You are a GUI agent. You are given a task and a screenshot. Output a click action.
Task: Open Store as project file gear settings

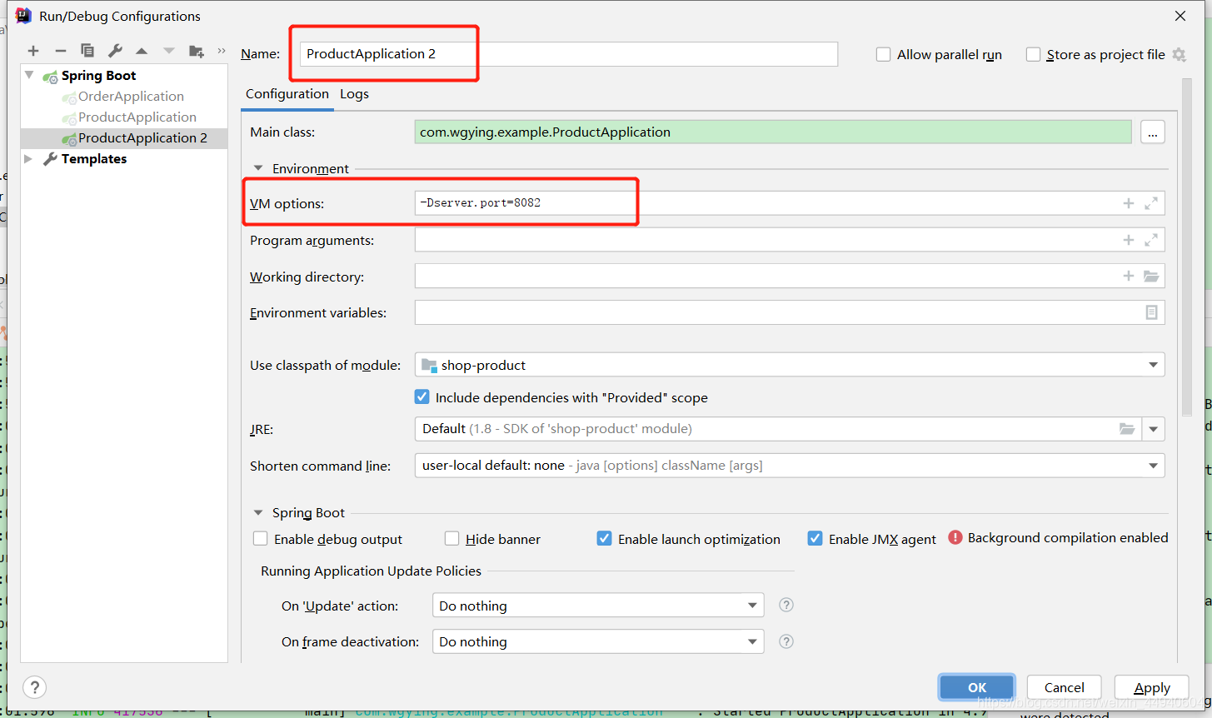pos(1179,54)
